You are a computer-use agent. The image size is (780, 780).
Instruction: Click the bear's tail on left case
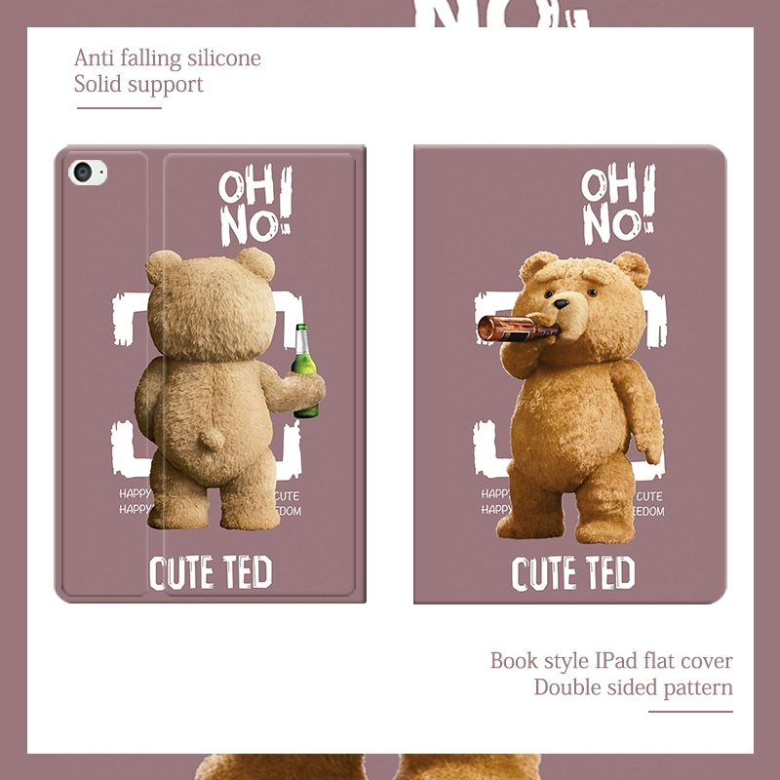click(x=212, y=440)
